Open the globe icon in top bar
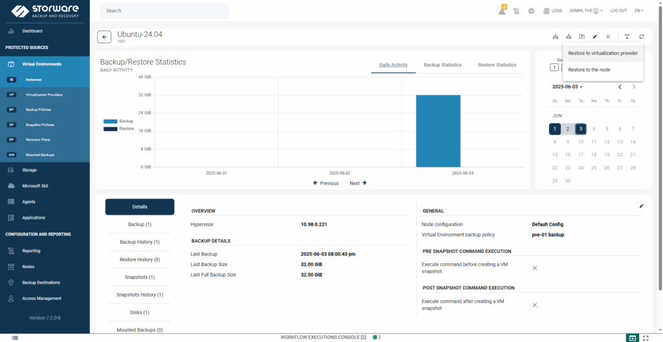 (x=531, y=11)
